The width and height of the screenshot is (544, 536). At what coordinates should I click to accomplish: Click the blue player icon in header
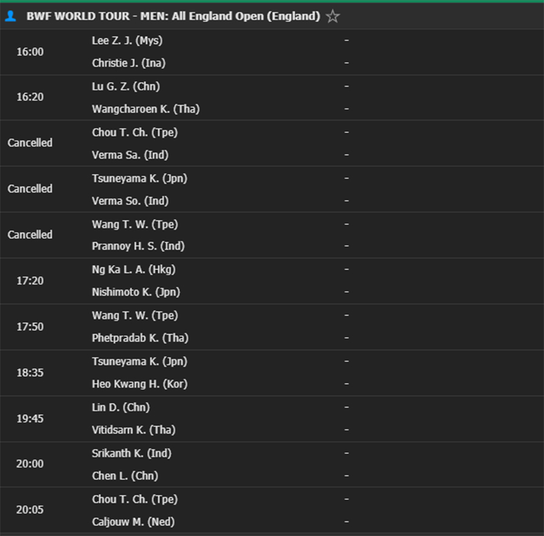point(10,16)
